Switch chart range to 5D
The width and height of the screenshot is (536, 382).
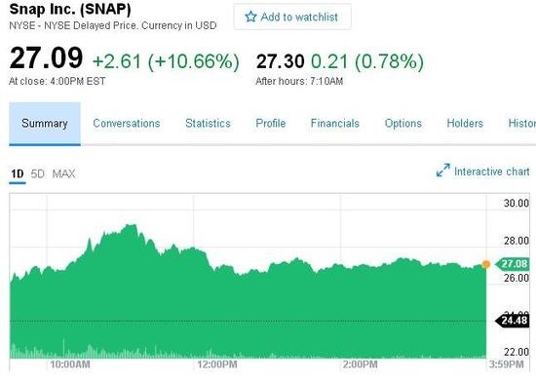coord(38,173)
